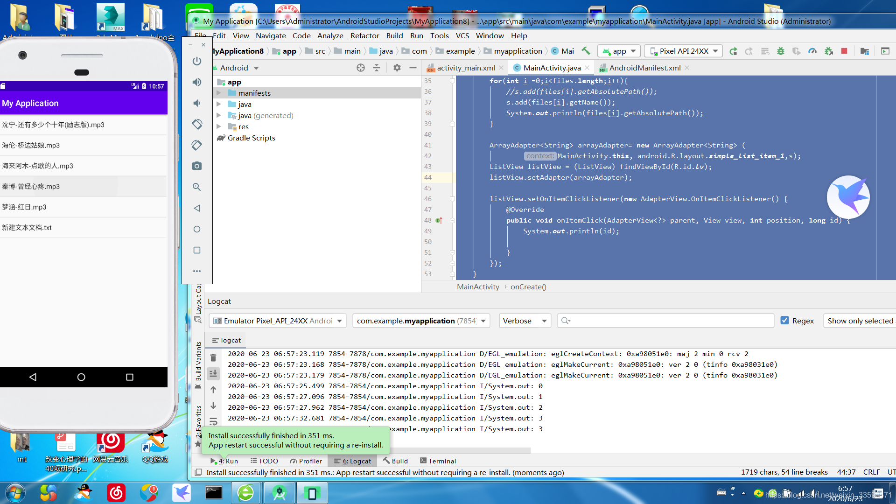Click emulator volume up icon
The width and height of the screenshot is (896, 504).
pos(197,82)
